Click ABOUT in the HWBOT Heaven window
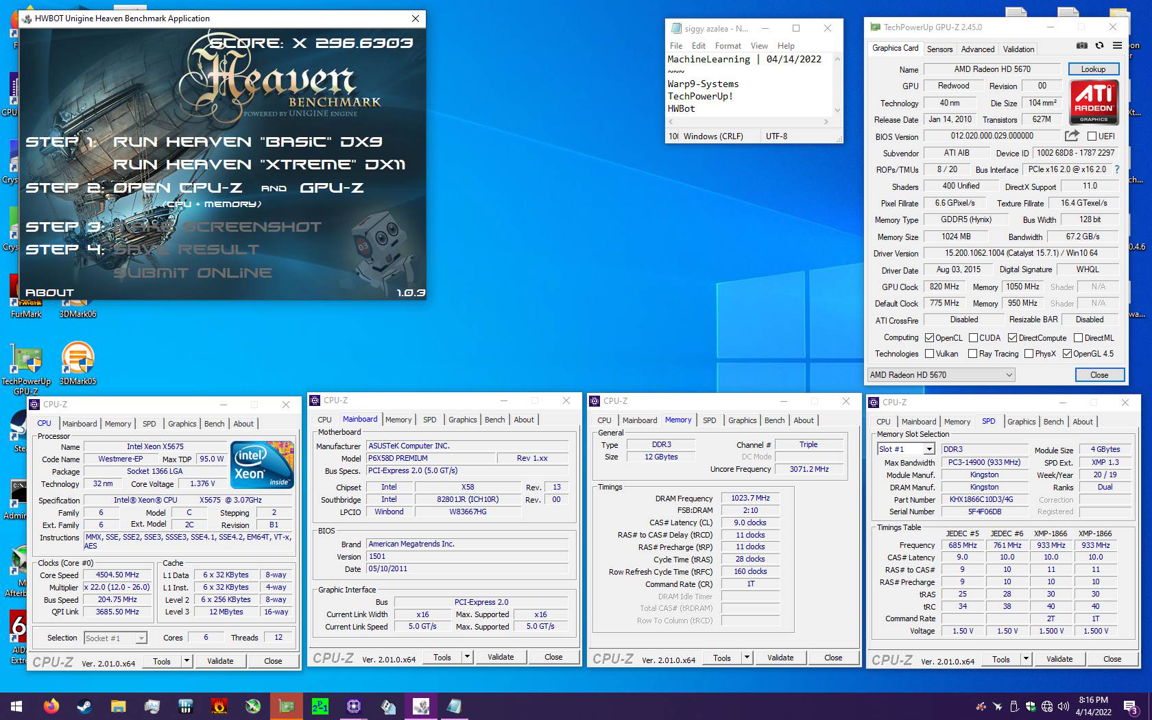Viewport: 1152px width, 720px height. tap(49, 293)
